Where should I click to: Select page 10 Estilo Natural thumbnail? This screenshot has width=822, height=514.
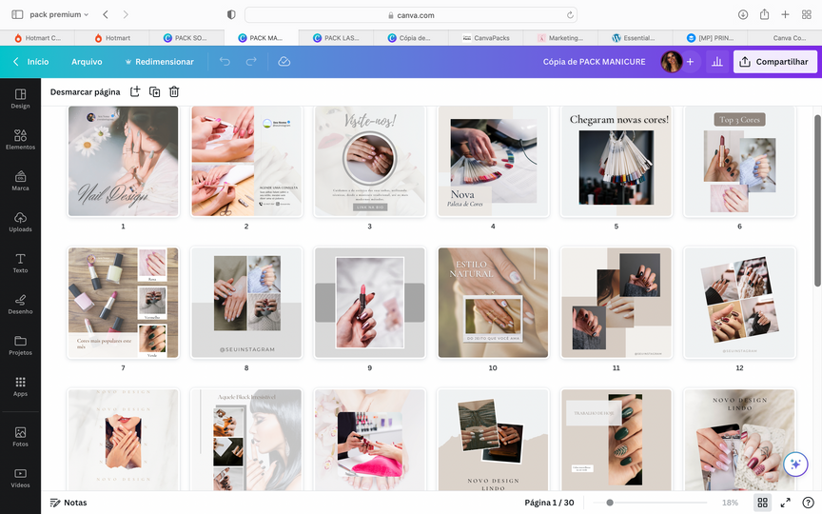[x=493, y=303]
